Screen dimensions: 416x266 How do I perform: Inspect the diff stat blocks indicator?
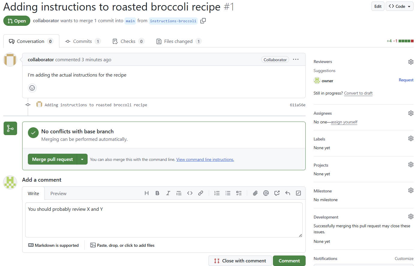(406, 41)
